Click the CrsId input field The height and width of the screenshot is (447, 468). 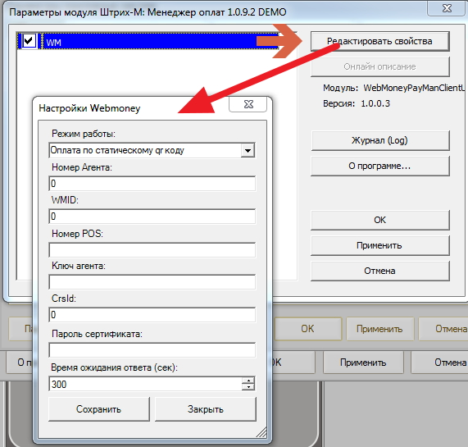coord(152,315)
